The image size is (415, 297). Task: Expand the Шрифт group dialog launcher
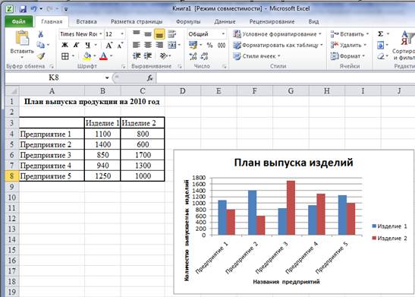[124, 67]
